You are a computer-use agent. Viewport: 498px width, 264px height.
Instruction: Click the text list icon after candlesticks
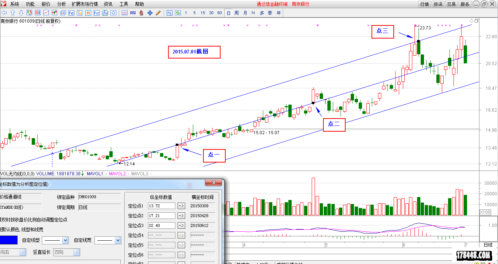click(x=63, y=13)
